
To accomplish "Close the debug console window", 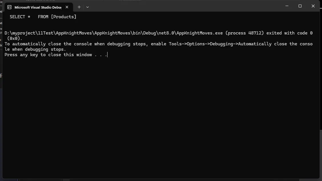I will tap(313, 6).
